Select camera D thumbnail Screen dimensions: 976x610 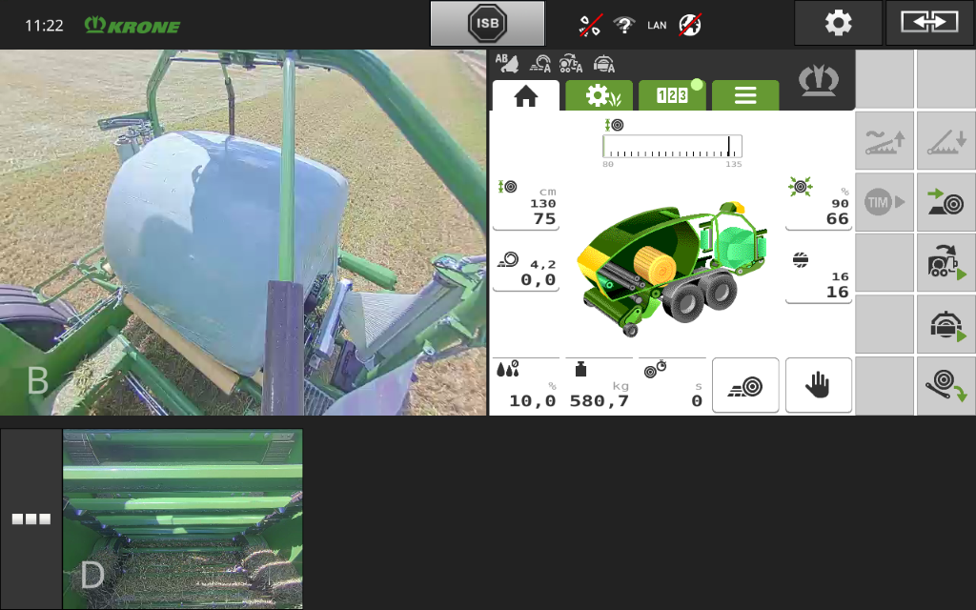[x=182, y=518]
